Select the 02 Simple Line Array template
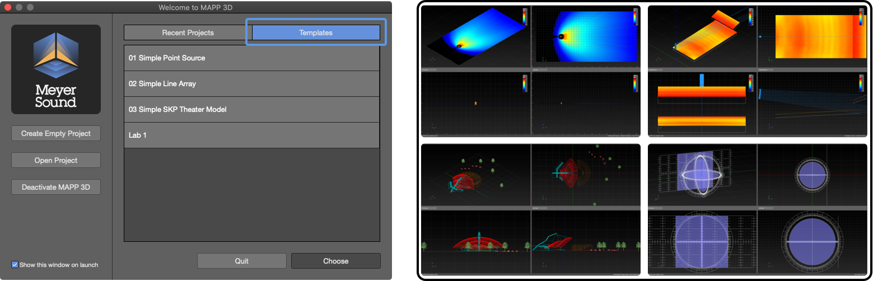This screenshot has height=281, width=873. (x=251, y=84)
